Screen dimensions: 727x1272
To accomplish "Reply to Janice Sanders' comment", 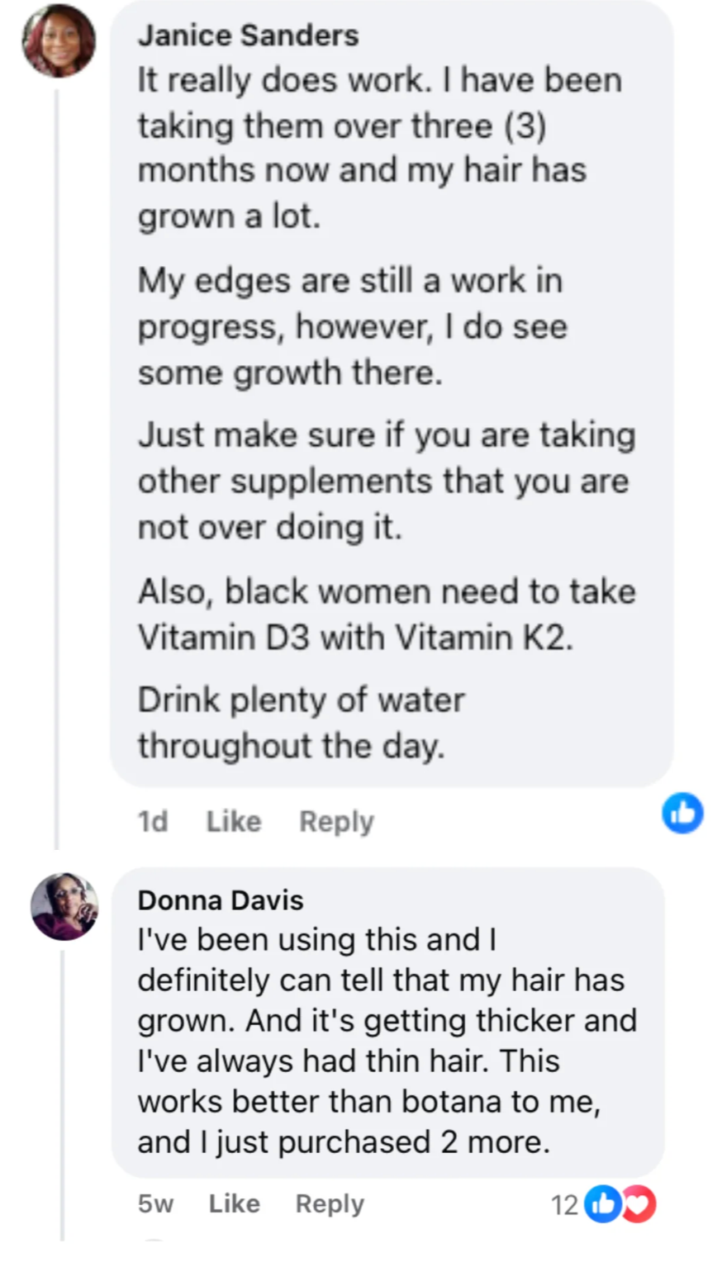I will click(x=336, y=821).
